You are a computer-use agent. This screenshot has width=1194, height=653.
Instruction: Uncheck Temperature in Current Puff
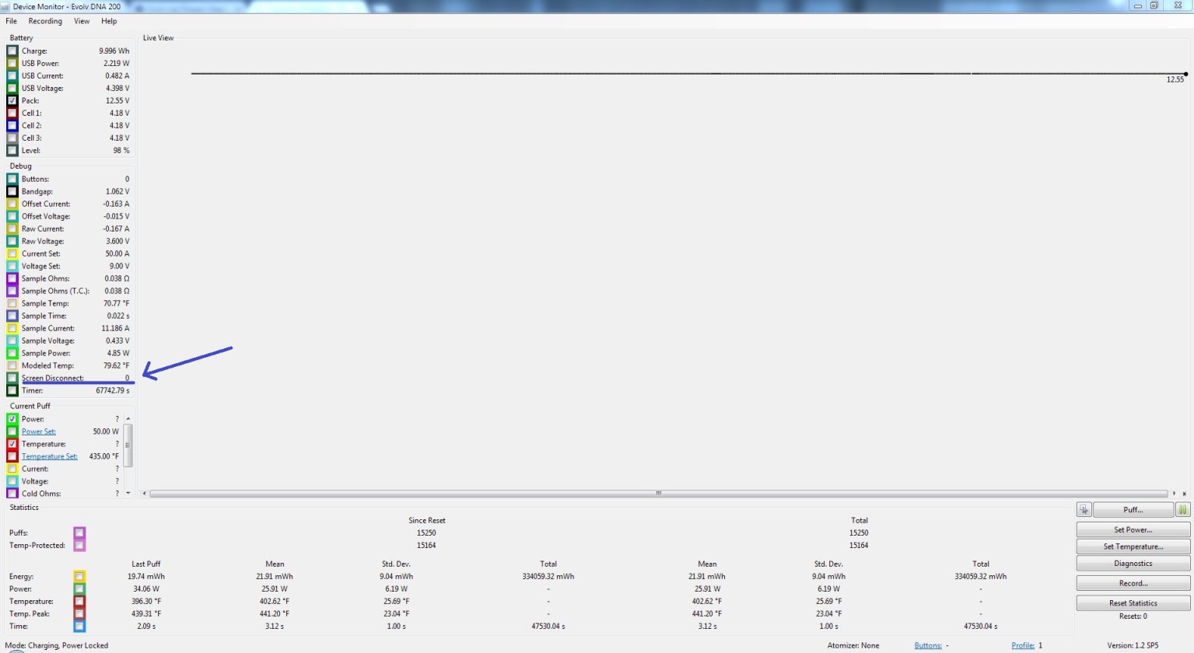pyautogui.click(x=12, y=444)
